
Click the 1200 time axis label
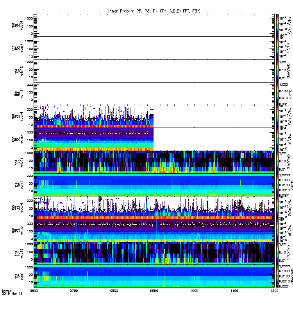click(274, 291)
